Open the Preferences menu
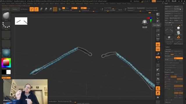This screenshot has width=186, height=104. tap(79, 3)
